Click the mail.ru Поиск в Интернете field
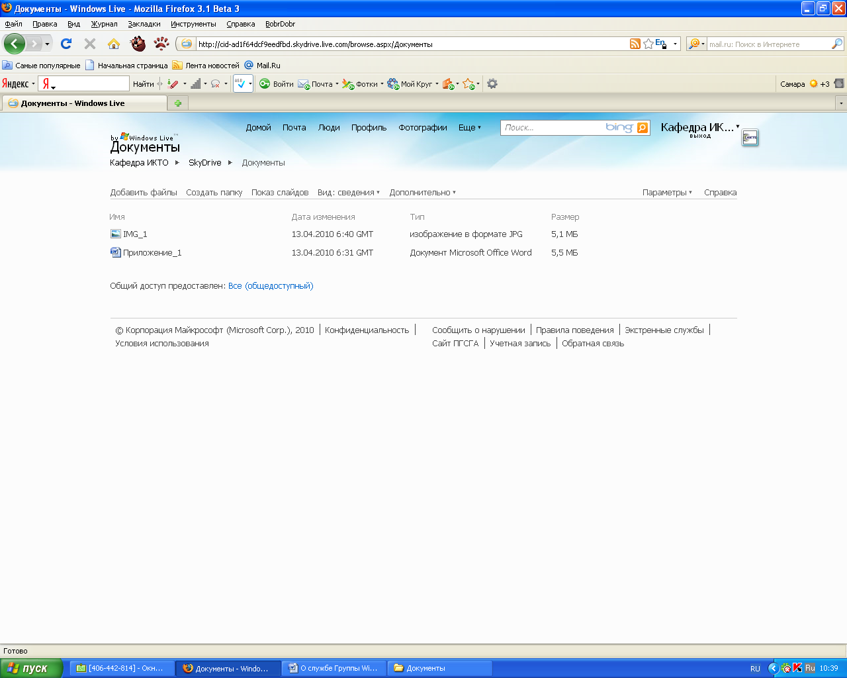This screenshot has height=678, width=847. click(x=769, y=44)
